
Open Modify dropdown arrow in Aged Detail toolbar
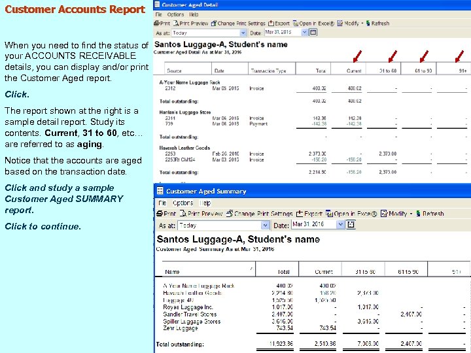pos(362,24)
